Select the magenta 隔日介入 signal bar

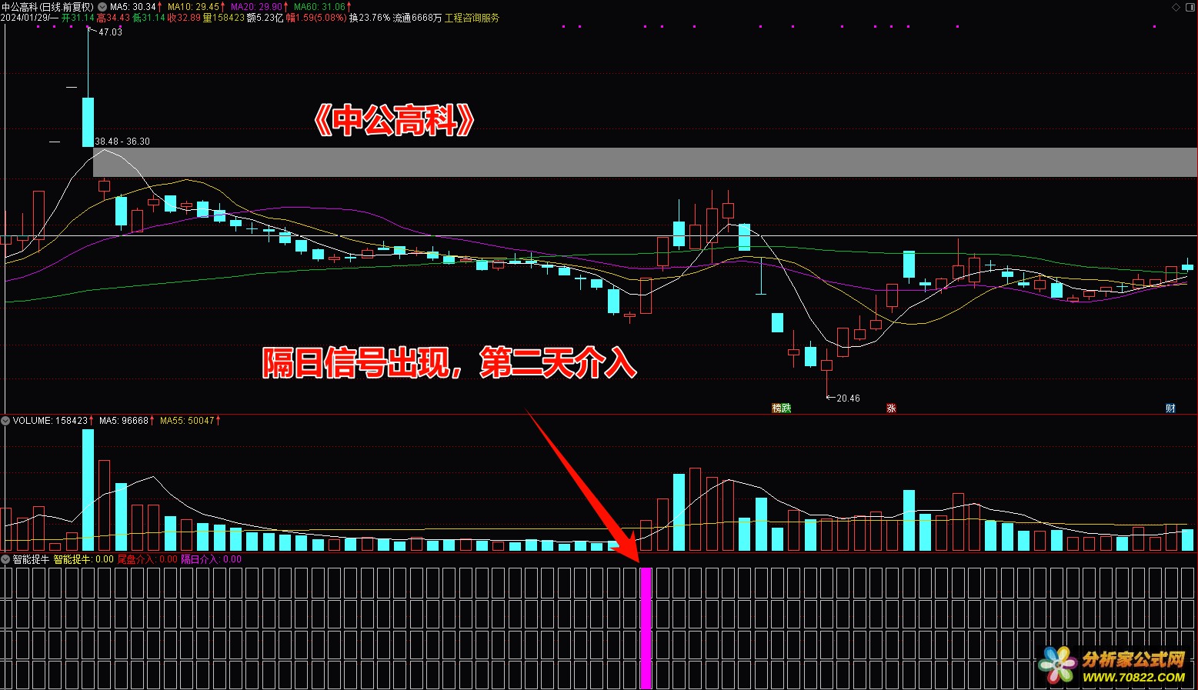pyautogui.click(x=646, y=628)
